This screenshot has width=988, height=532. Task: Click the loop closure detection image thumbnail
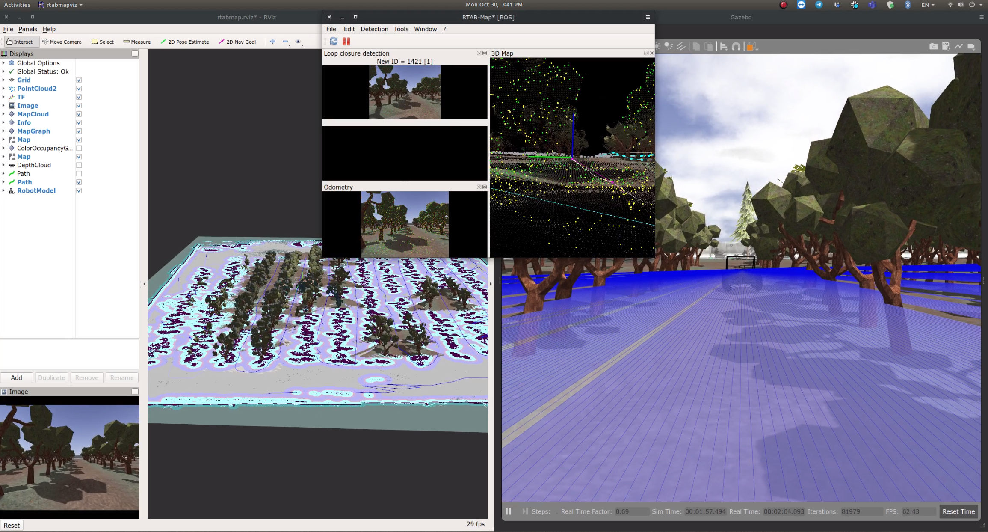404,92
